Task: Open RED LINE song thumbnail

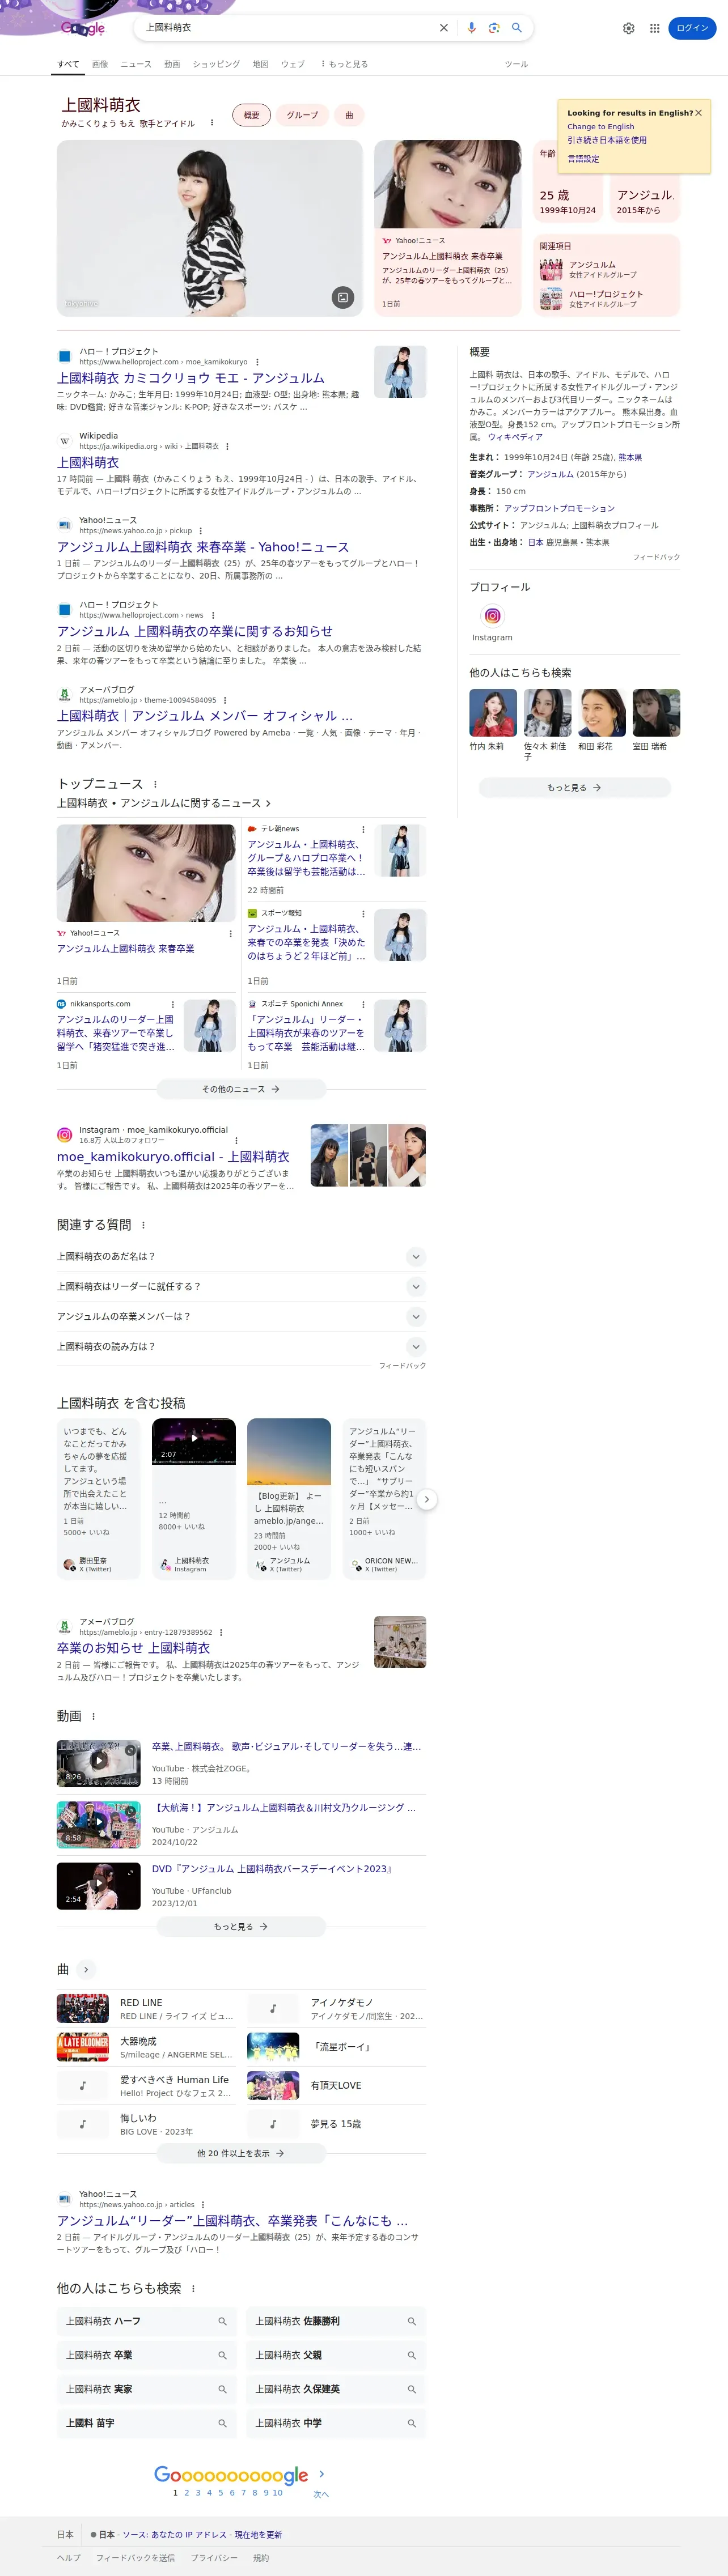Action: pyautogui.click(x=83, y=2008)
